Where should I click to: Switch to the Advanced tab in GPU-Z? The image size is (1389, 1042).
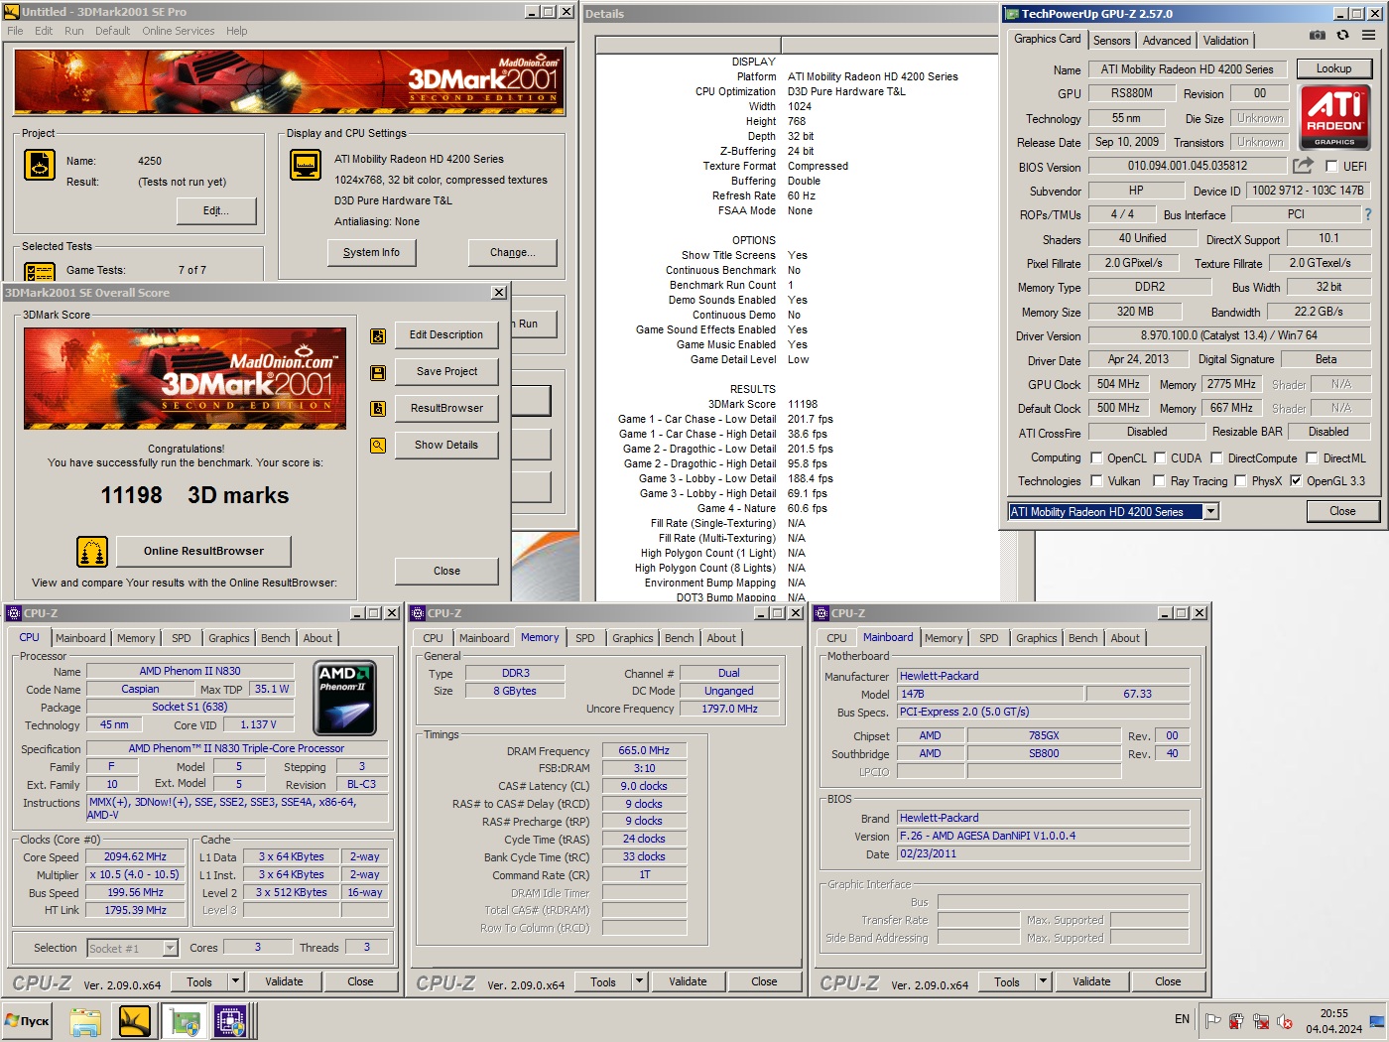click(x=1166, y=41)
